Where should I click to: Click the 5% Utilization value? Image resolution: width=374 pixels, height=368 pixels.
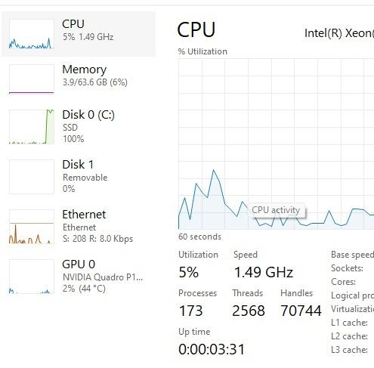[189, 272]
